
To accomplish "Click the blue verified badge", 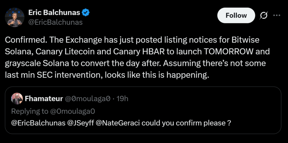I will (85, 13).
